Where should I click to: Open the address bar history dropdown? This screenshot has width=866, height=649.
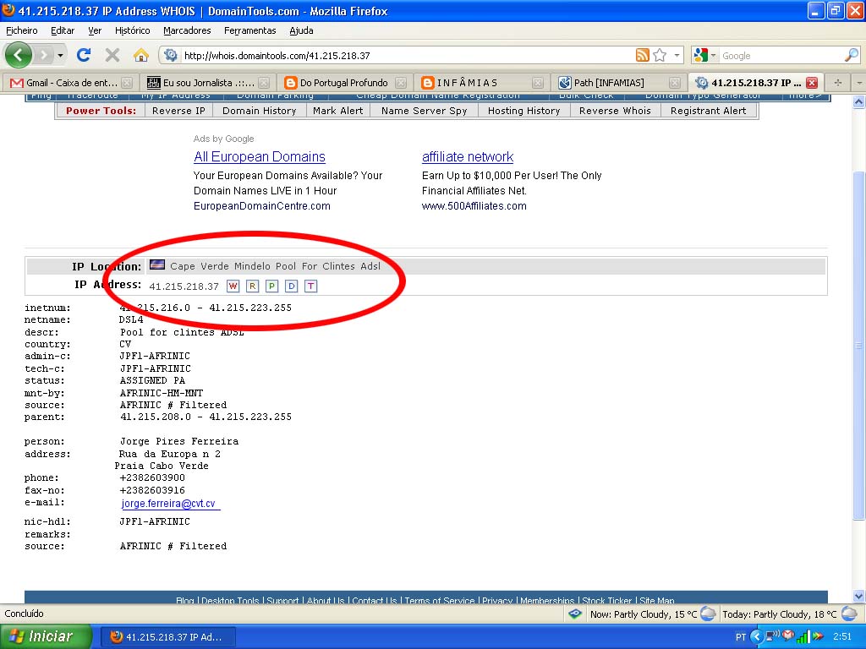click(677, 55)
